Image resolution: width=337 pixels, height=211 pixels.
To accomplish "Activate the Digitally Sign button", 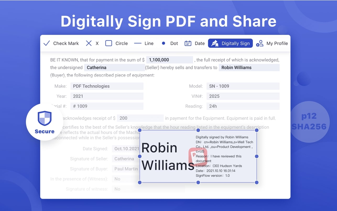I will click(x=230, y=43).
